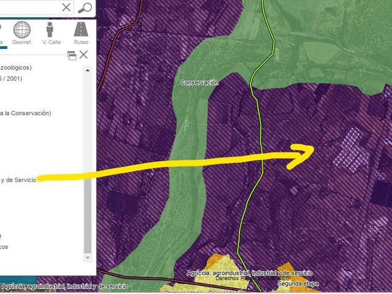The image size is (392, 294).
Task: Select the 'zoológicos)' legend entry
Action: (x=16, y=67)
